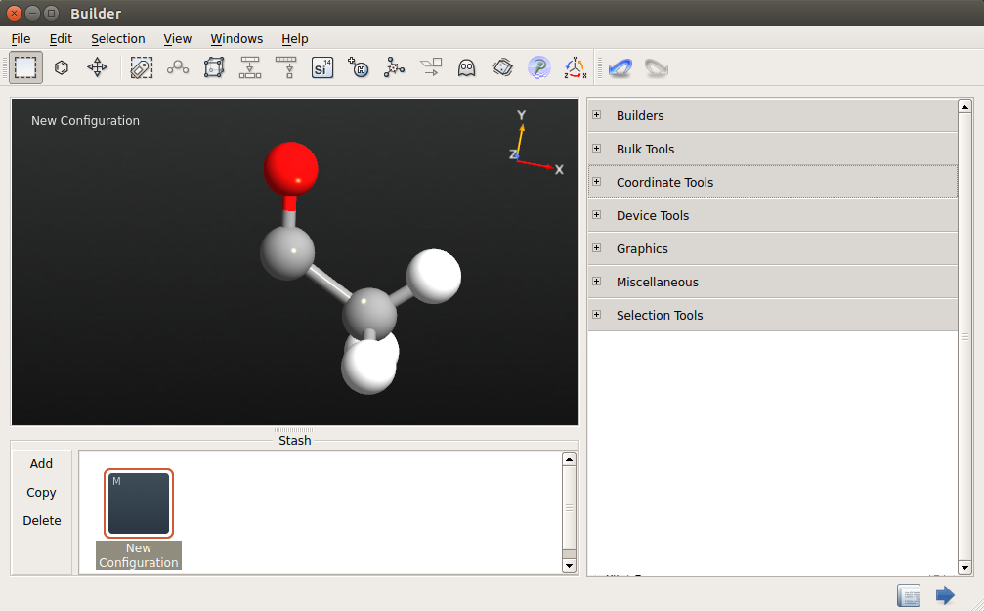Click the add hydrogen icon
Screen dimensions: 984x611
[359, 67]
